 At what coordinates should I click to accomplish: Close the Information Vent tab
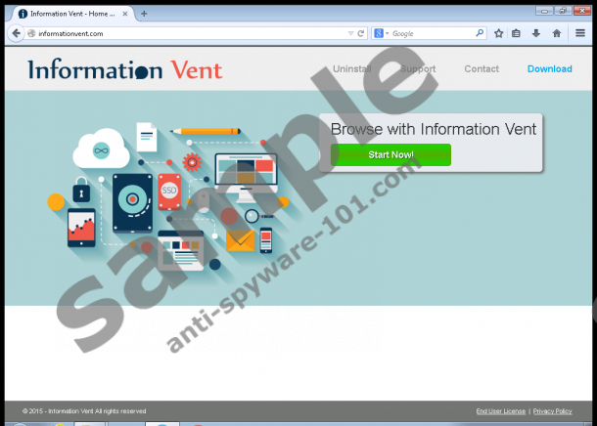125,14
